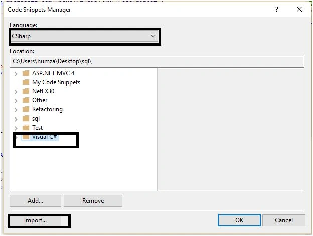The image size is (313, 236).
Task: Click into the Location path field
Action: 157,62
